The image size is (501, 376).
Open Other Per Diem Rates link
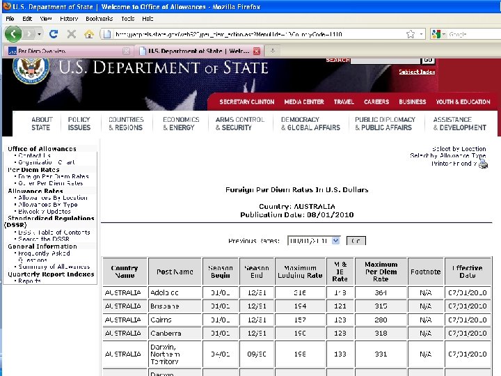[51, 183]
